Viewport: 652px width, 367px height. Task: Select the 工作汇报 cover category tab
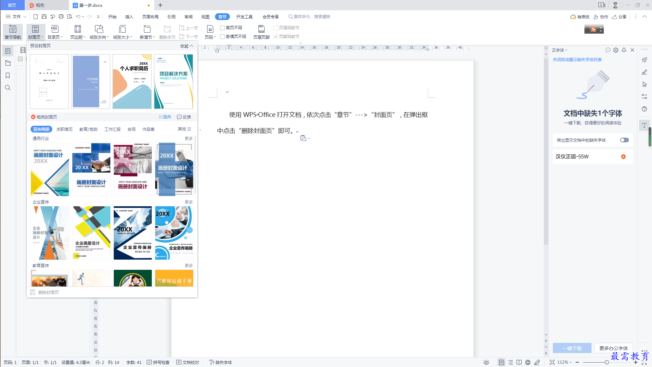pos(112,129)
